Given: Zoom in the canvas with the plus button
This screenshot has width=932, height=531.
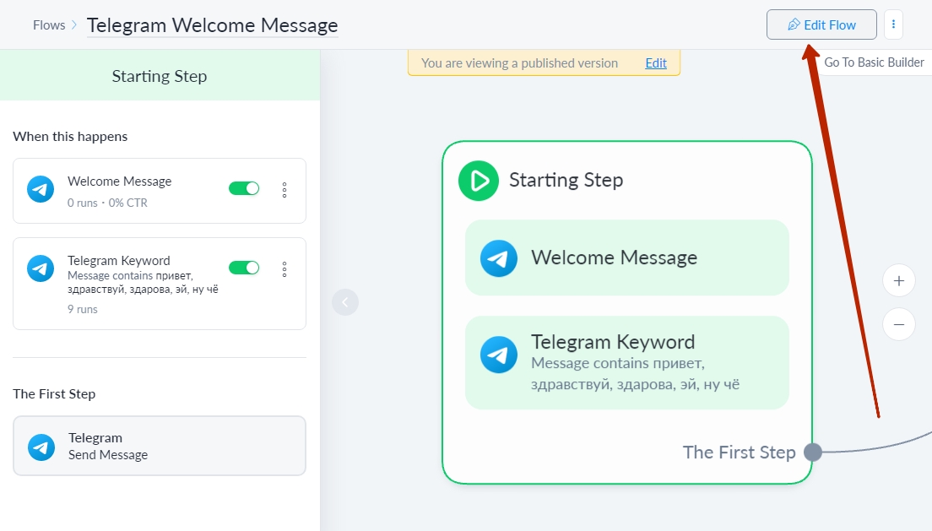Looking at the screenshot, I should click(x=899, y=280).
